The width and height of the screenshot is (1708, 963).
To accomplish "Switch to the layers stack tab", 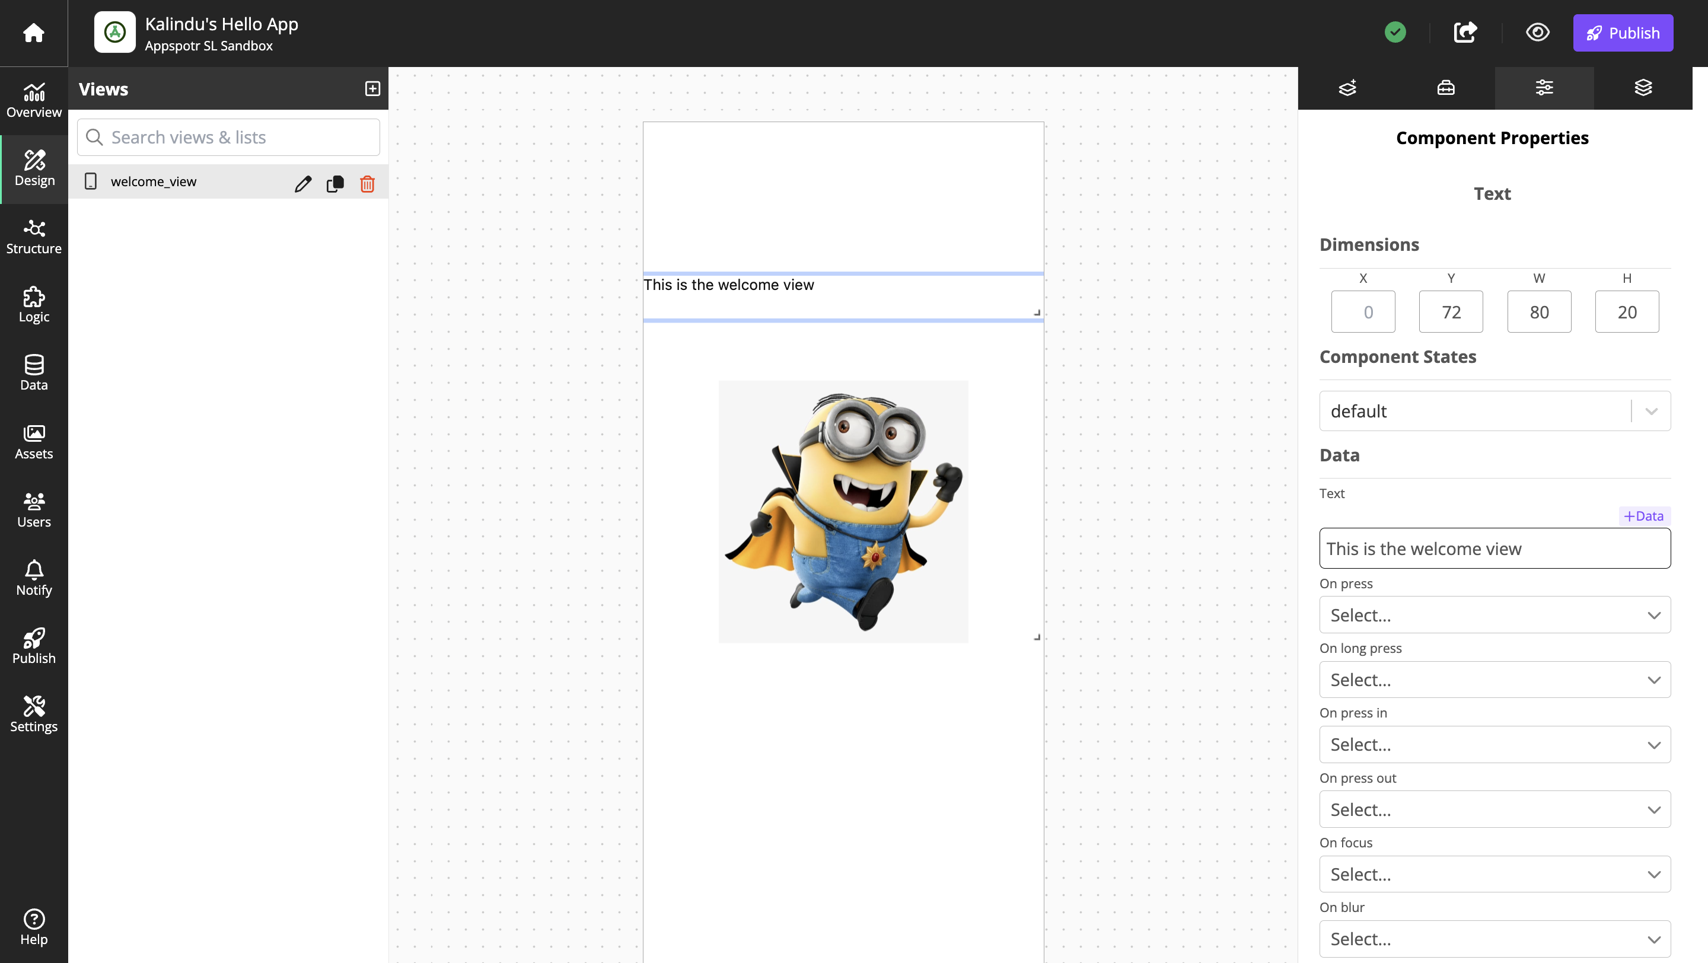I will click(x=1643, y=88).
